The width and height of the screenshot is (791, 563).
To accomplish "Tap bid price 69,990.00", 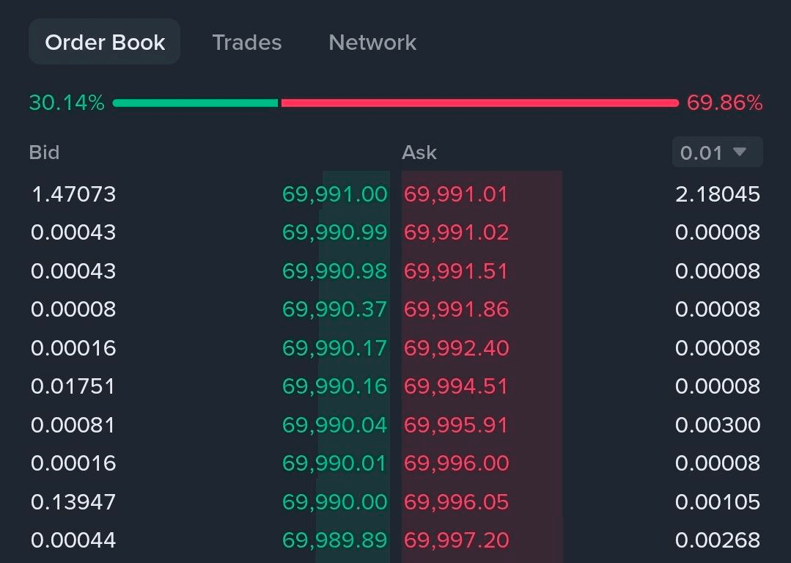I will 334,501.
